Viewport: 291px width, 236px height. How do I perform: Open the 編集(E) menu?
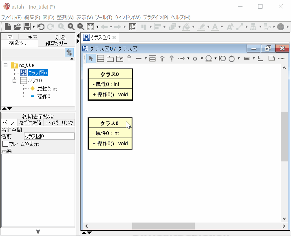click(x=32, y=18)
